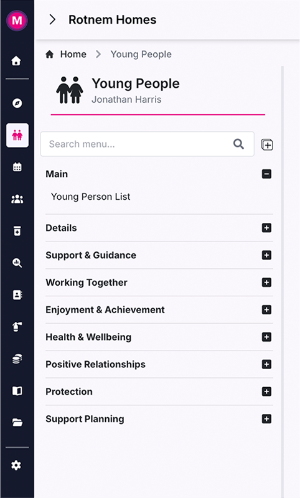The image size is (300, 498).
Task: Click the Home breadcrumb link
Action: click(x=73, y=54)
